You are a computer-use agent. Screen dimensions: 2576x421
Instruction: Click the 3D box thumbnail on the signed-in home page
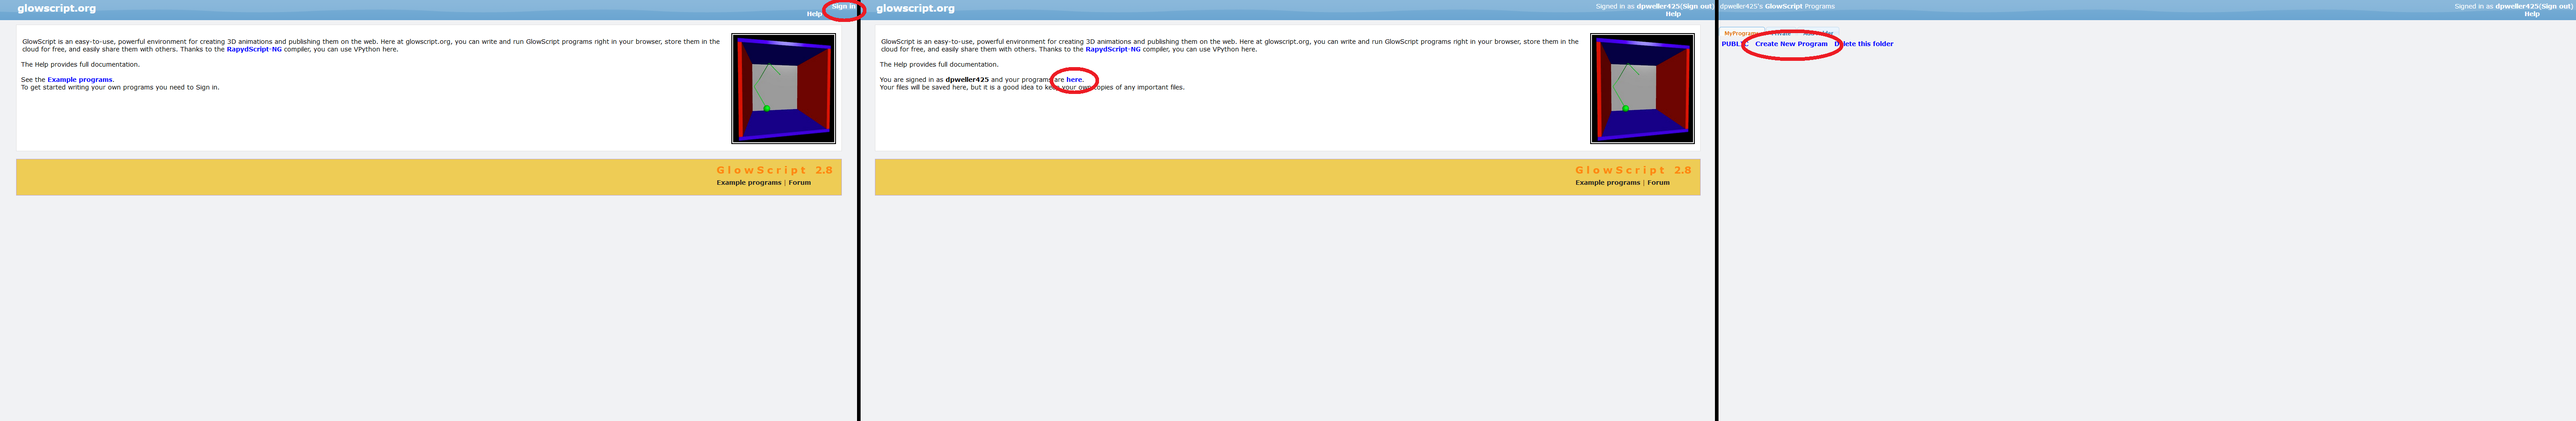[x=1642, y=89]
